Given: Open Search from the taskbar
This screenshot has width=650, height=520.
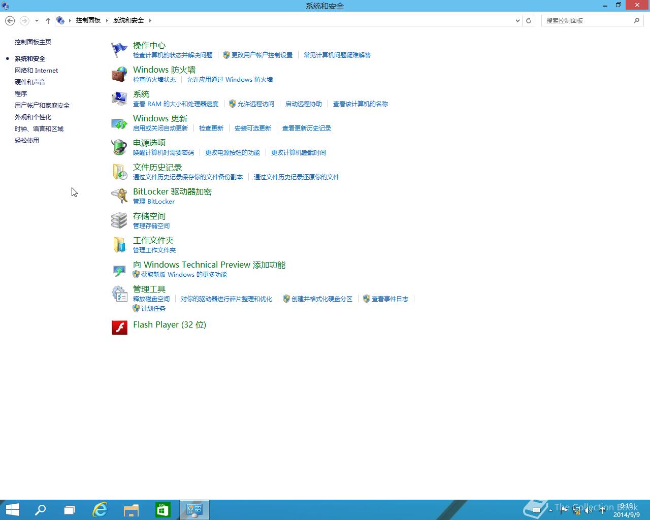Looking at the screenshot, I should pos(40,510).
